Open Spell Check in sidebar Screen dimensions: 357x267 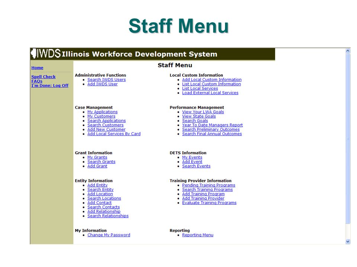44,77
